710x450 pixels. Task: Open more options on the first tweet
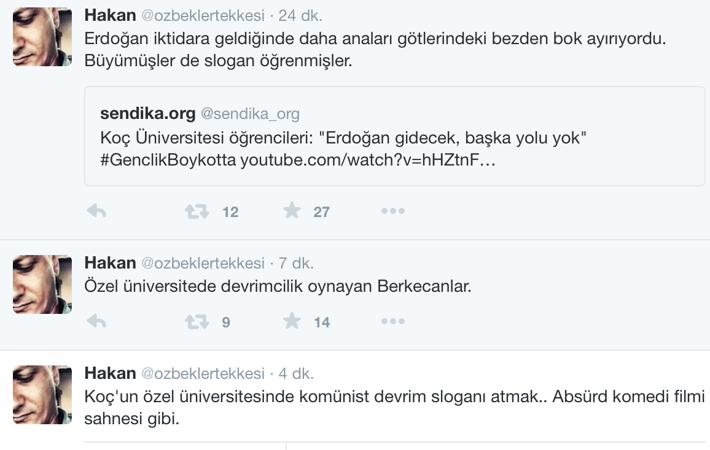point(392,212)
